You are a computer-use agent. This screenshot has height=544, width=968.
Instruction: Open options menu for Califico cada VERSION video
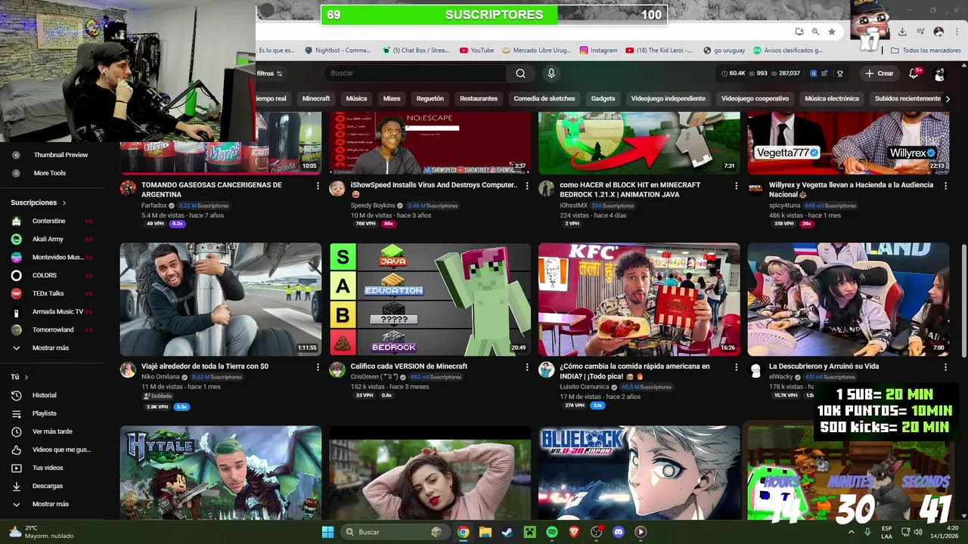pyautogui.click(x=527, y=367)
